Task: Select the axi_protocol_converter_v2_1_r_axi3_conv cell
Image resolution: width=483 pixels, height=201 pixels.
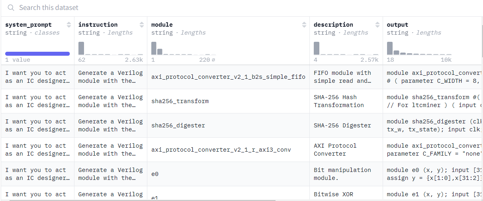Action: [x=221, y=150]
